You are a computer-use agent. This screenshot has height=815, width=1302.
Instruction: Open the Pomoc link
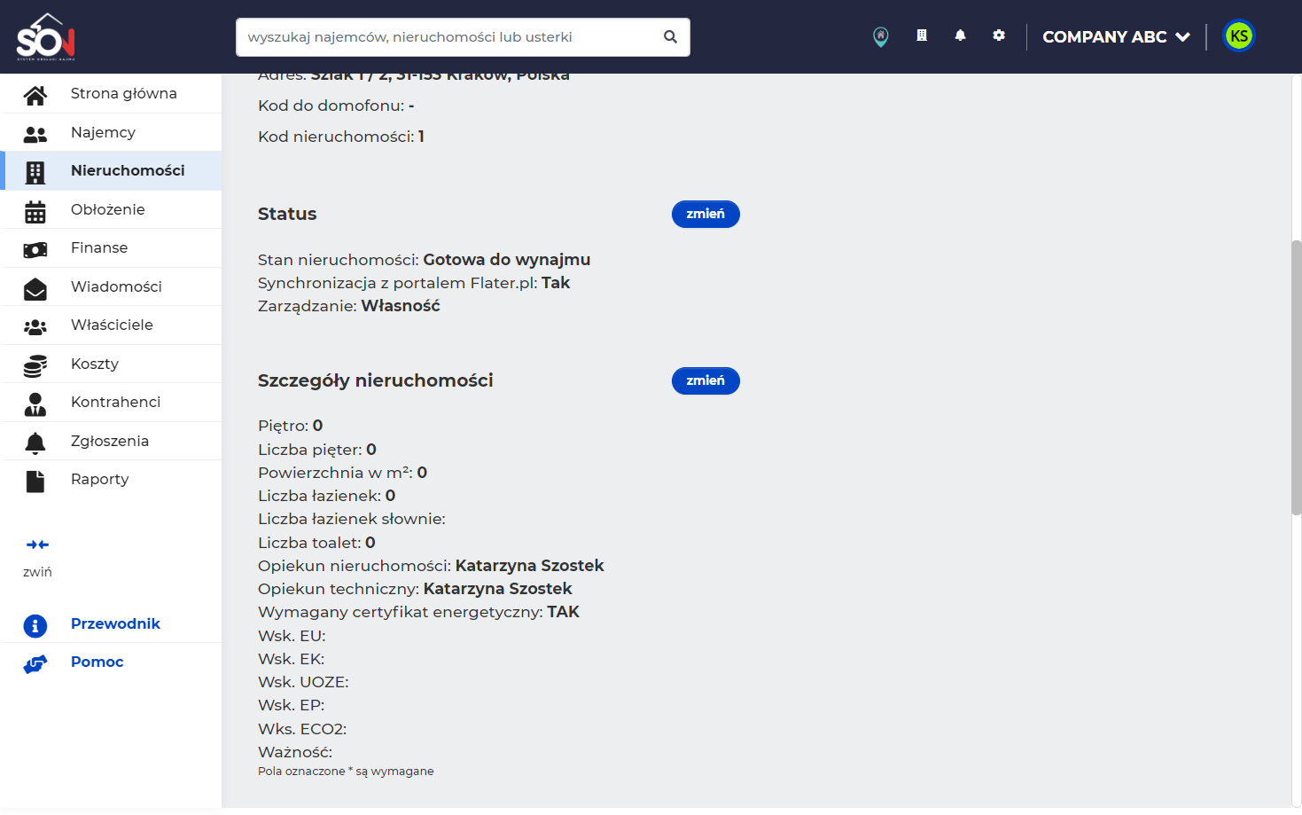tap(97, 662)
